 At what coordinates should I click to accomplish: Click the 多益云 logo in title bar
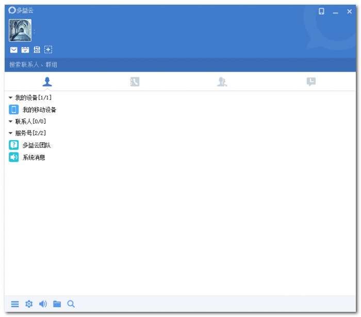[21, 10]
